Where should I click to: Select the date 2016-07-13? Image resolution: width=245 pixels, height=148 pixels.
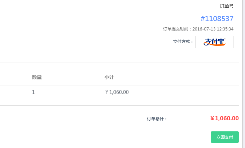204,29
